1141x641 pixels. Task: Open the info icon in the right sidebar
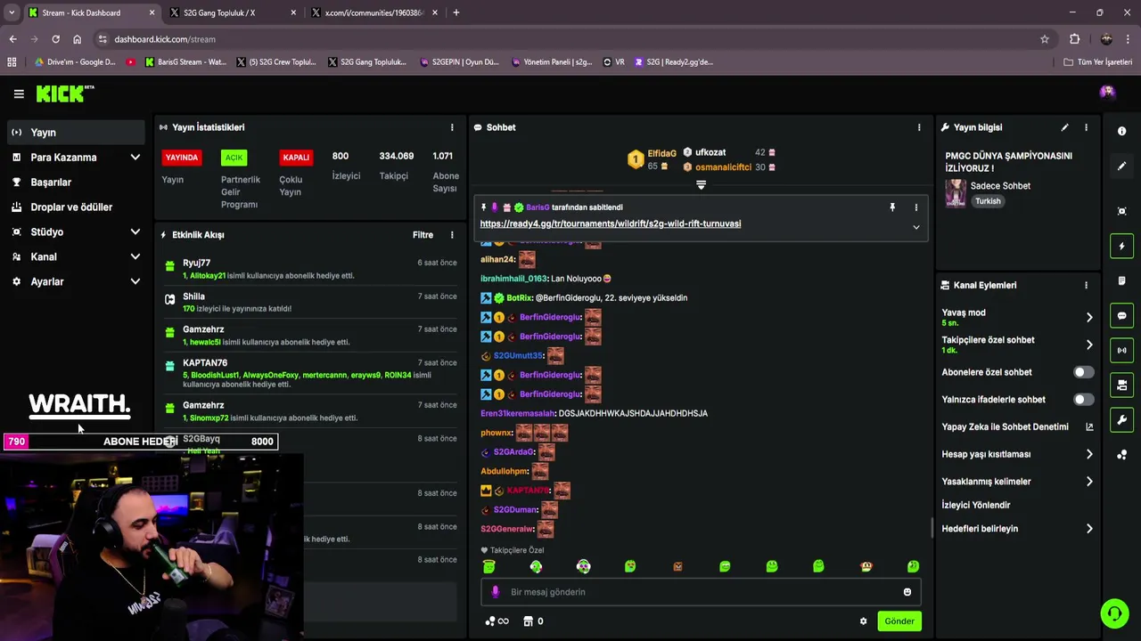click(1121, 131)
